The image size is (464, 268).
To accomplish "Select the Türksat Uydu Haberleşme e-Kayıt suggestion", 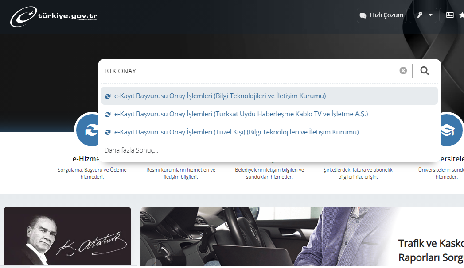I will pyautogui.click(x=241, y=114).
